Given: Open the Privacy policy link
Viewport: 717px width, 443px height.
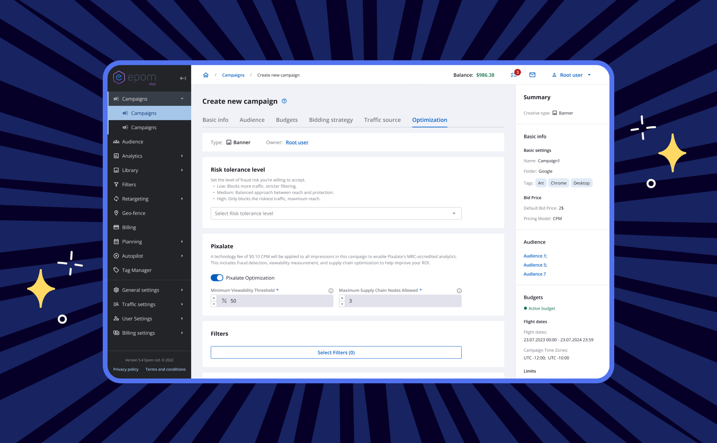Looking at the screenshot, I should (x=126, y=369).
